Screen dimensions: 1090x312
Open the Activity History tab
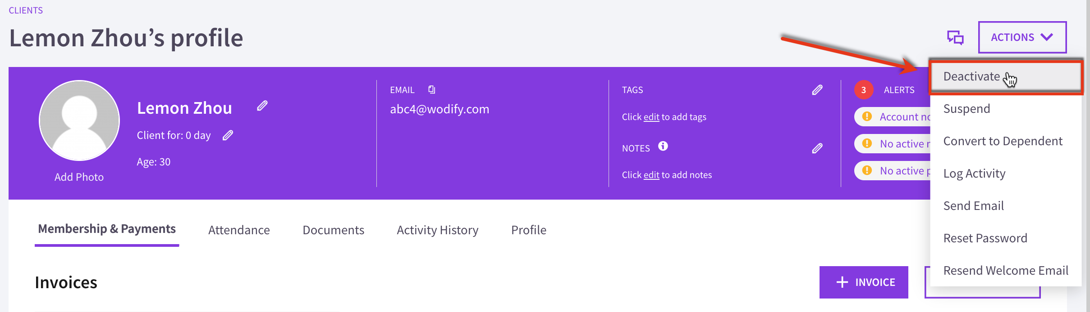point(437,230)
